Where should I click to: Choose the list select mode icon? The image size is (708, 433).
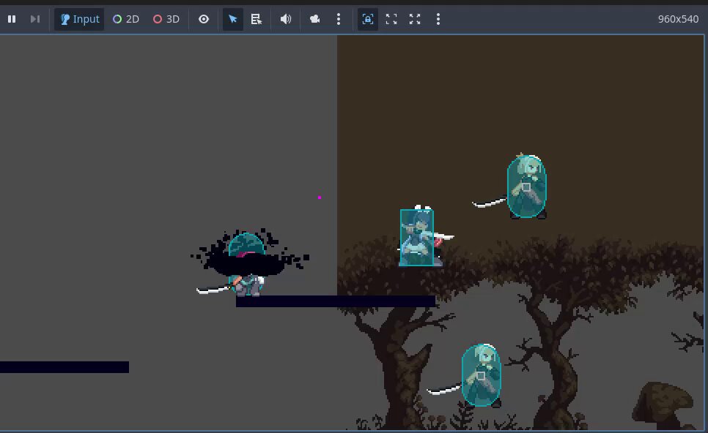pyautogui.click(x=257, y=19)
